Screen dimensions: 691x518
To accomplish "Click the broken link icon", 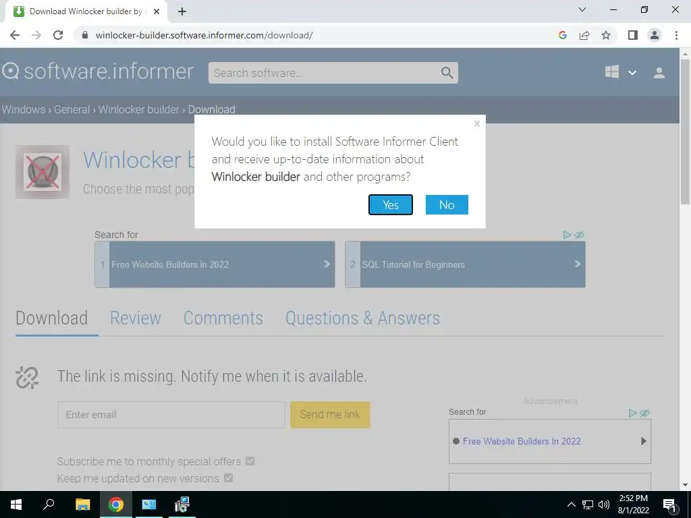I will pyautogui.click(x=27, y=378).
